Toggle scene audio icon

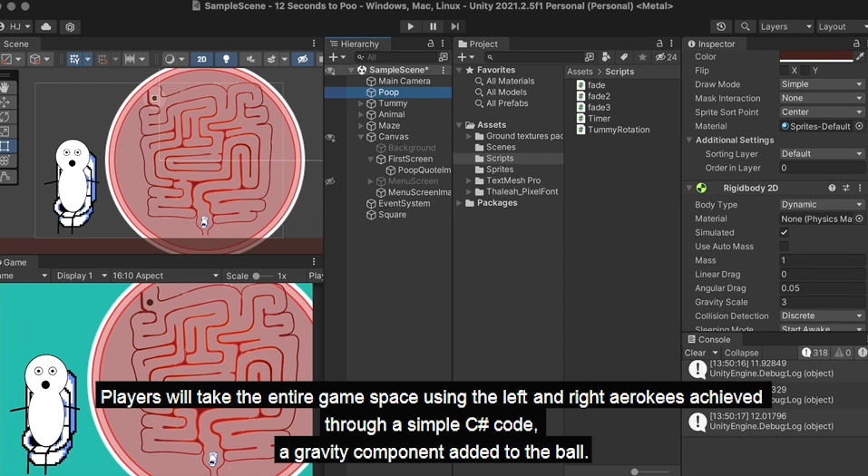click(250, 59)
